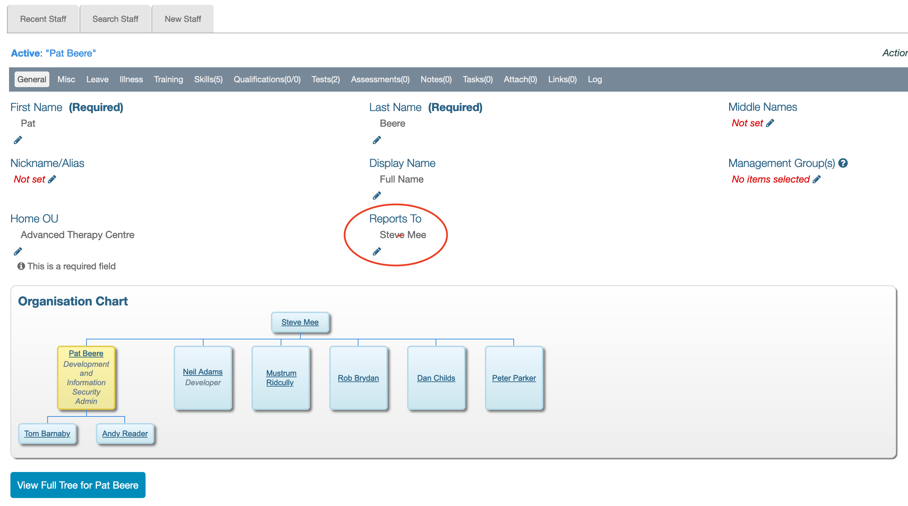The image size is (908, 506).
Task: Open the New Staff tab
Action: click(183, 19)
